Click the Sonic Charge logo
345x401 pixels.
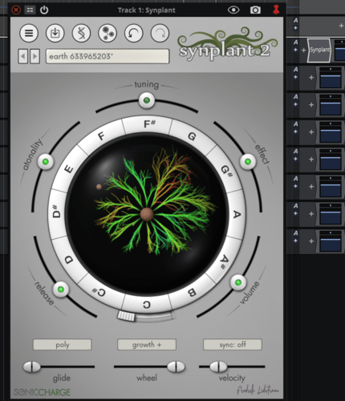pos(43,392)
